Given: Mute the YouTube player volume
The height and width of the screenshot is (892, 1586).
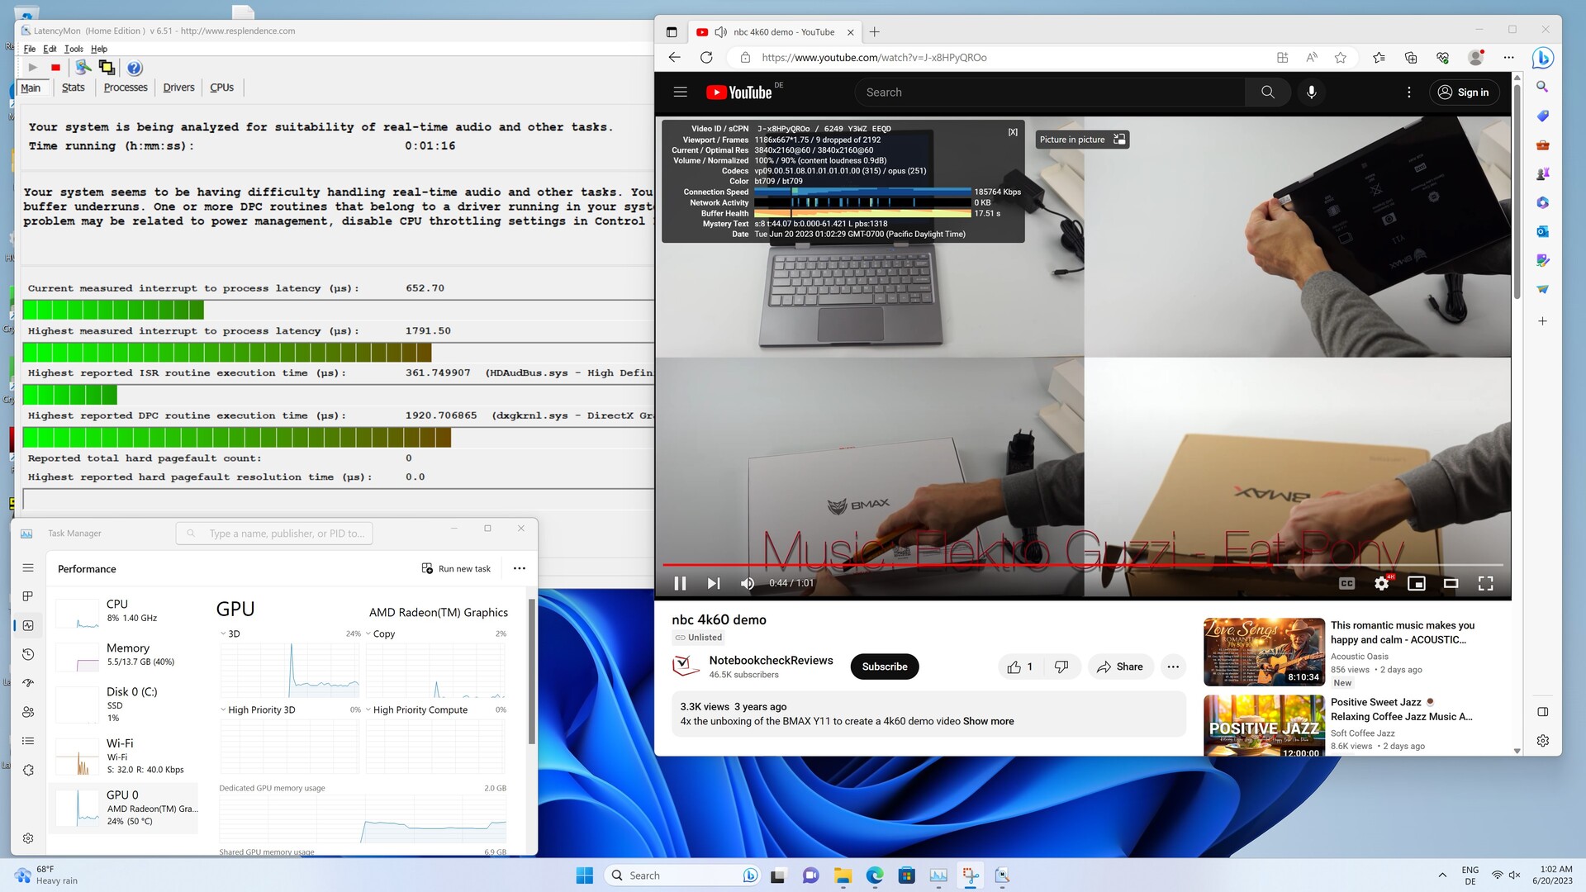Looking at the screenshot, I should point(748,583).
